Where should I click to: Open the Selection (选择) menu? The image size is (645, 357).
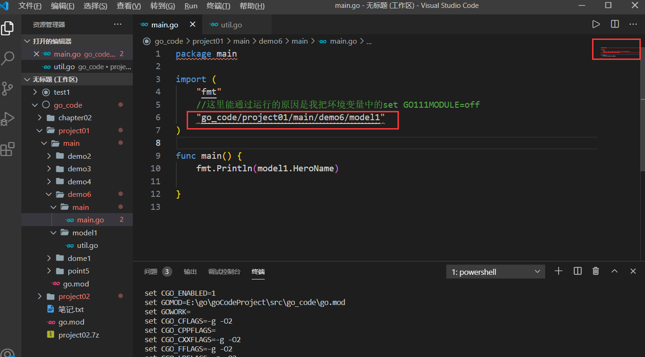pos(96,6)
